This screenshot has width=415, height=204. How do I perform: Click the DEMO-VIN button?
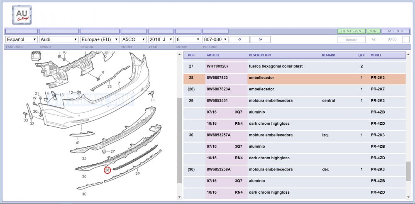(351, 31)
